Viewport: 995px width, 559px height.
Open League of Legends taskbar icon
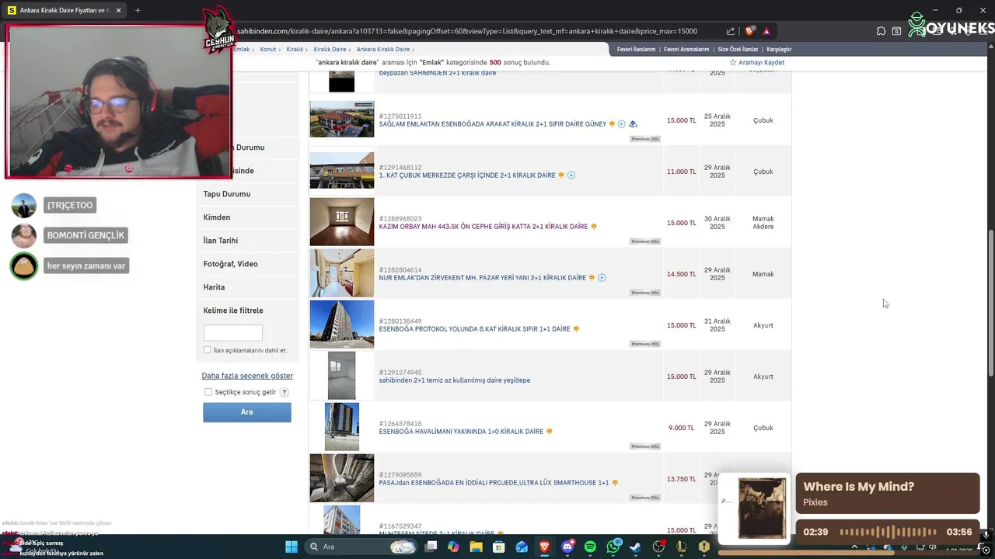682,547
